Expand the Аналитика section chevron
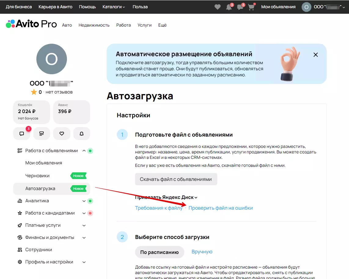This screenshot has width=349, height=279. point(84,201)
